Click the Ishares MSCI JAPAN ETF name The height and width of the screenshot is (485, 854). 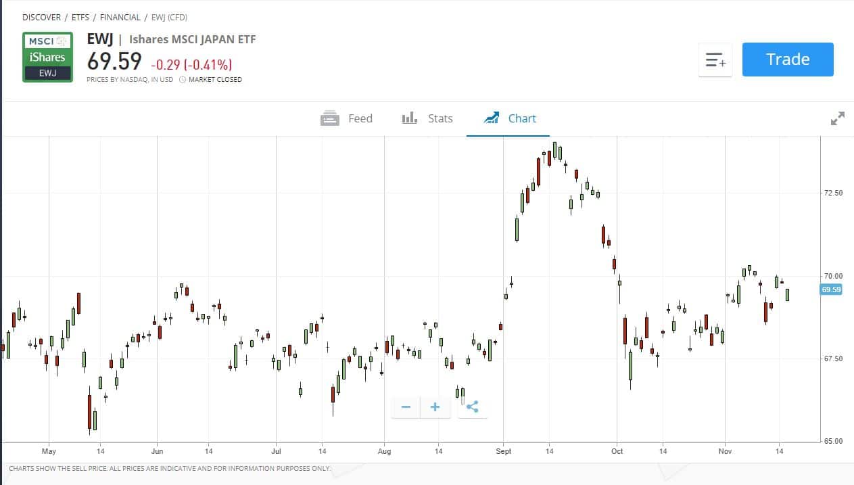coord(193,39)
